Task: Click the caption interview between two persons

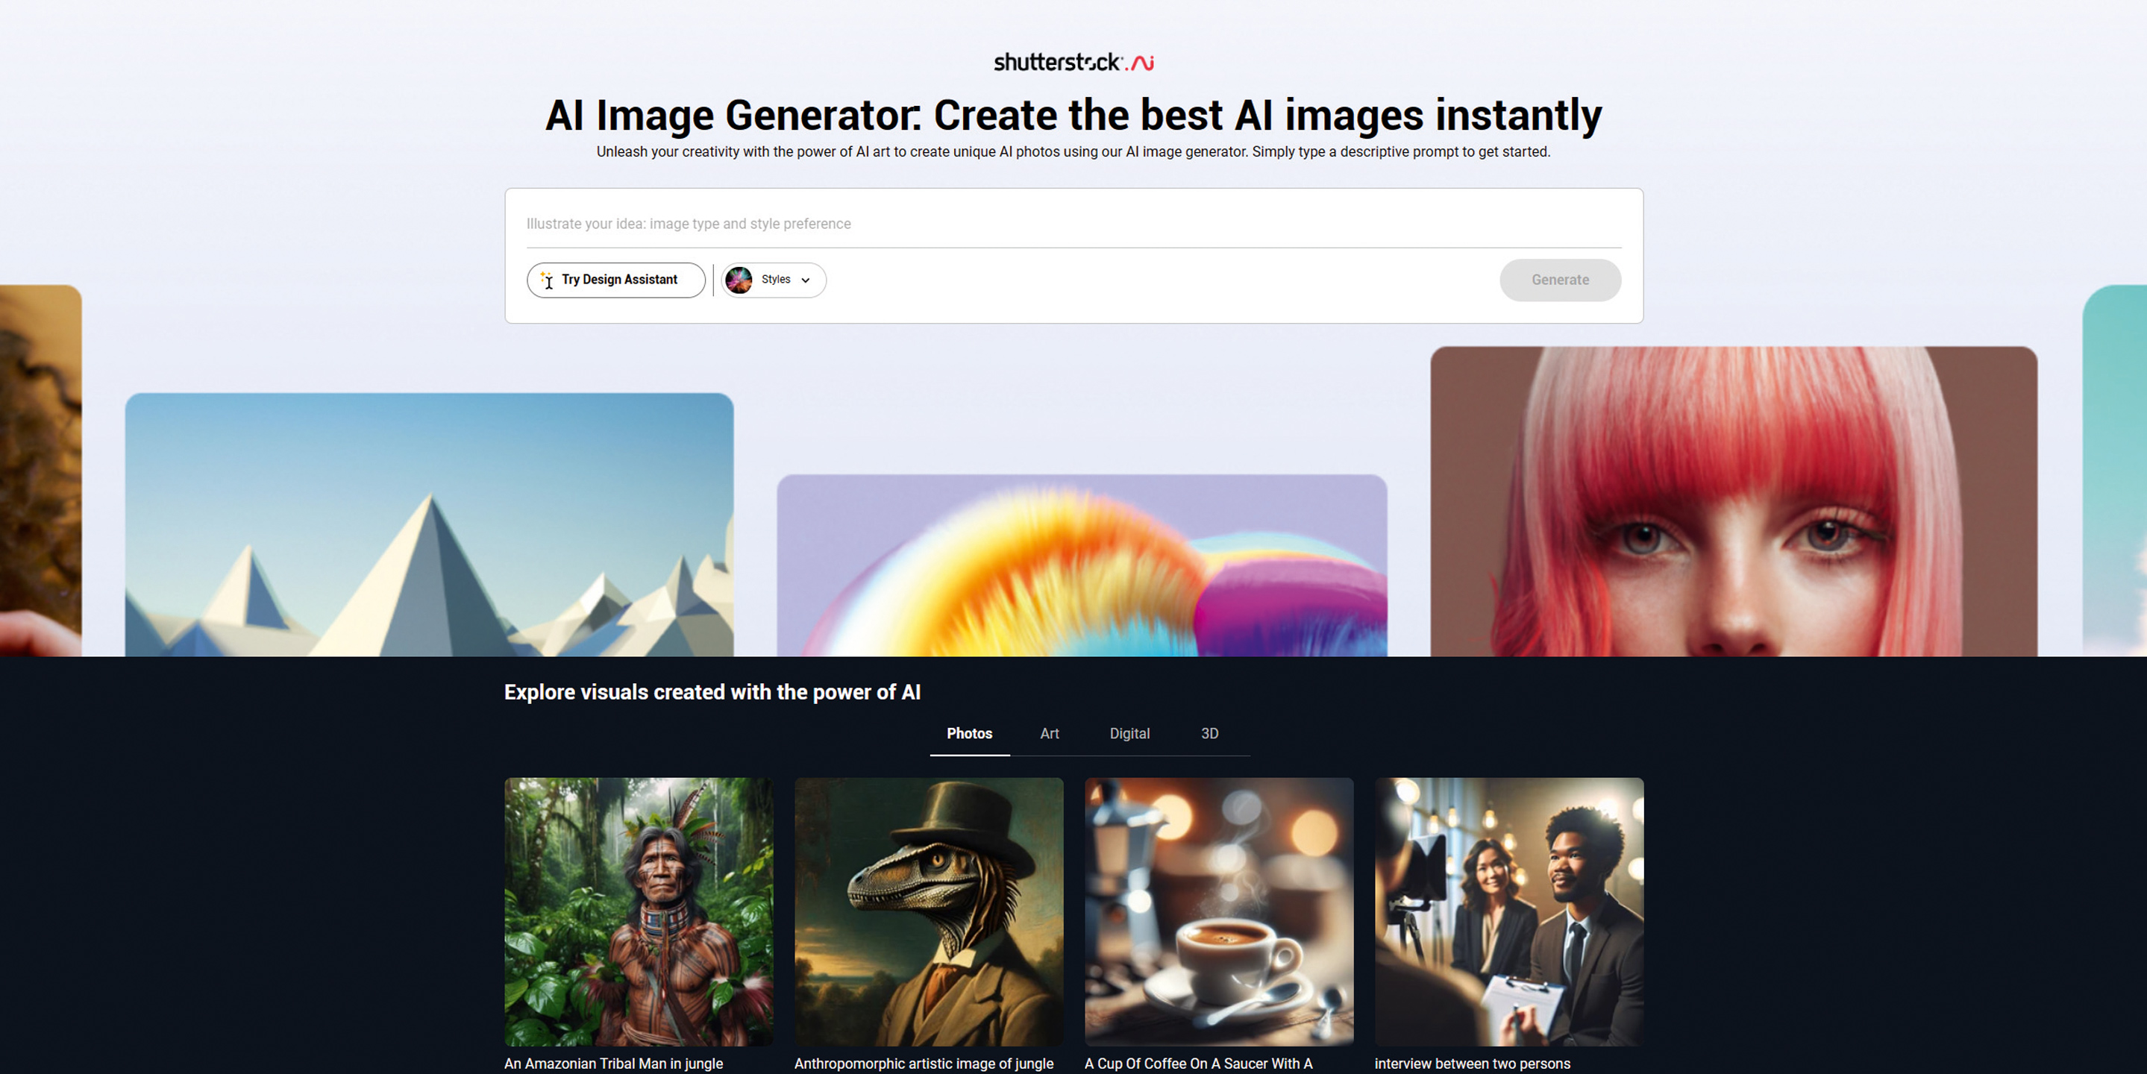Action: [1472, 1063]
